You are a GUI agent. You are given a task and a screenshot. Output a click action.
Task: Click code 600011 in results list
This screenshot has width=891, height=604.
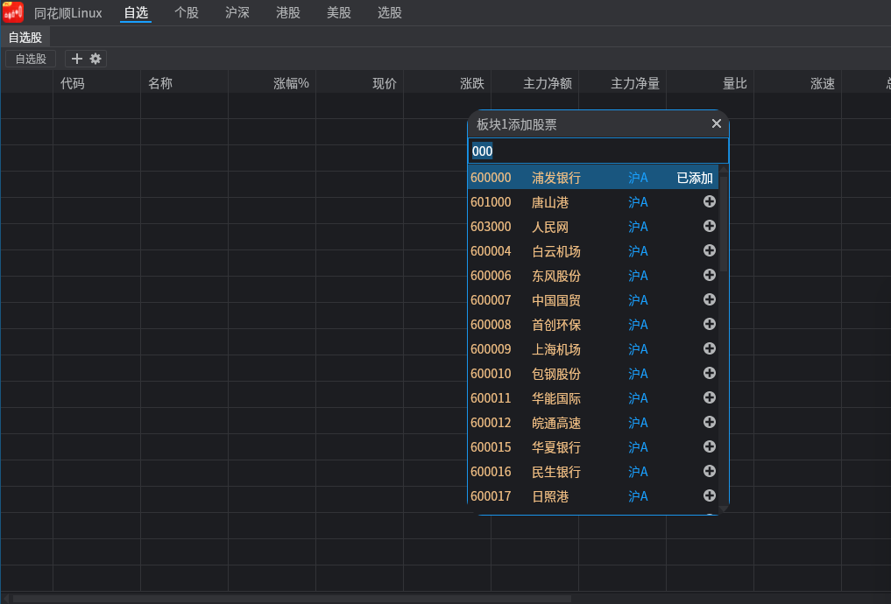pyautogui.click(x=491, y=398)
